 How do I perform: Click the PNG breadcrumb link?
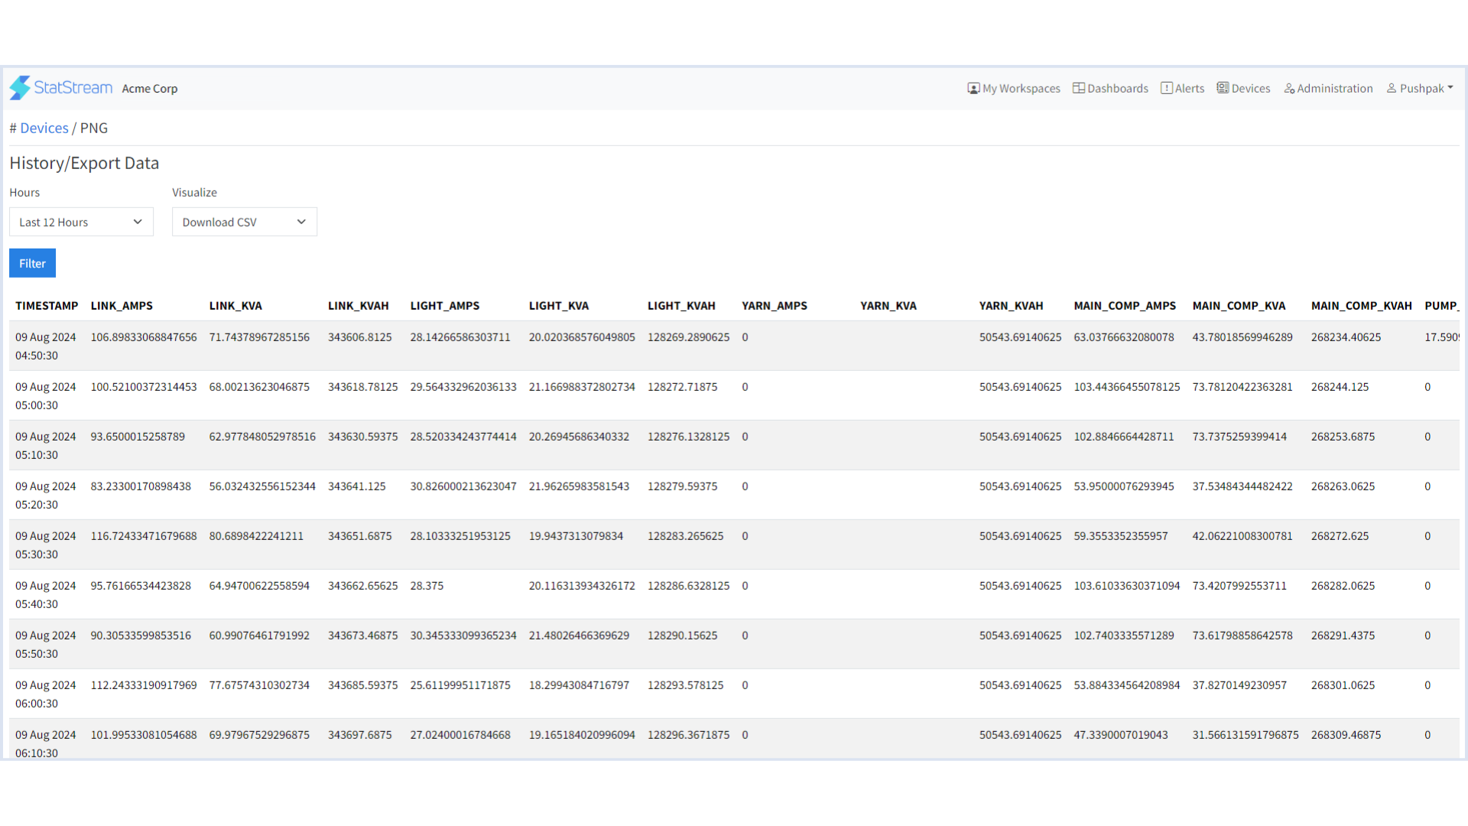94,127
